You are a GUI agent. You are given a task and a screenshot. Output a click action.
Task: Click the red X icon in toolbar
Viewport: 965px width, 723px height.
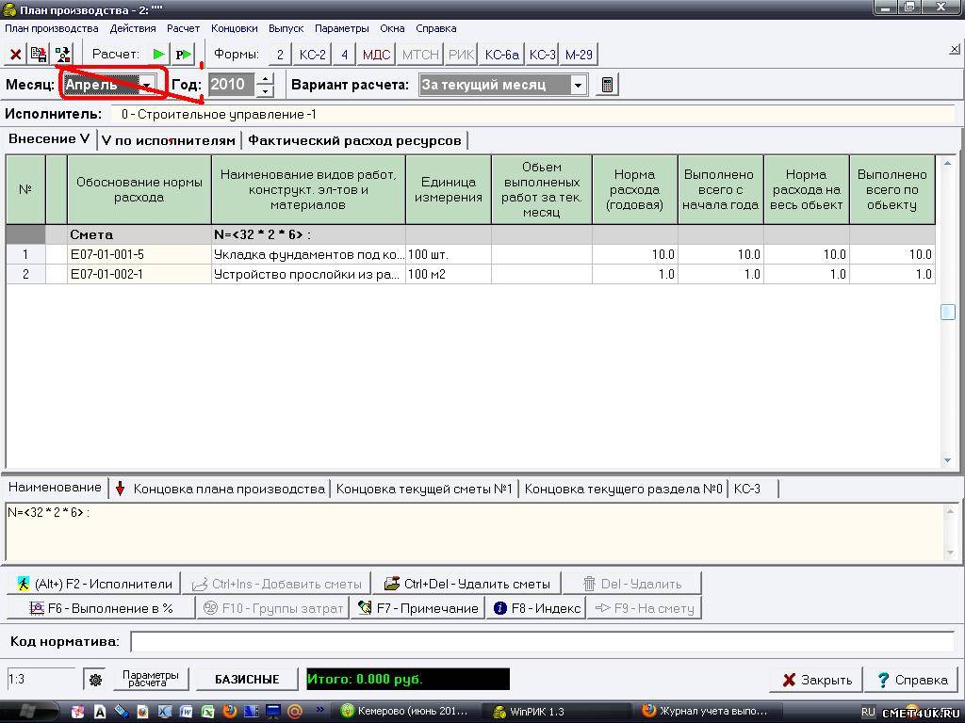15,55
